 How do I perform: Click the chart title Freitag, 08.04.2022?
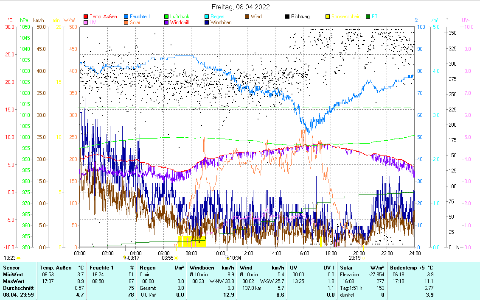(240, 7)
